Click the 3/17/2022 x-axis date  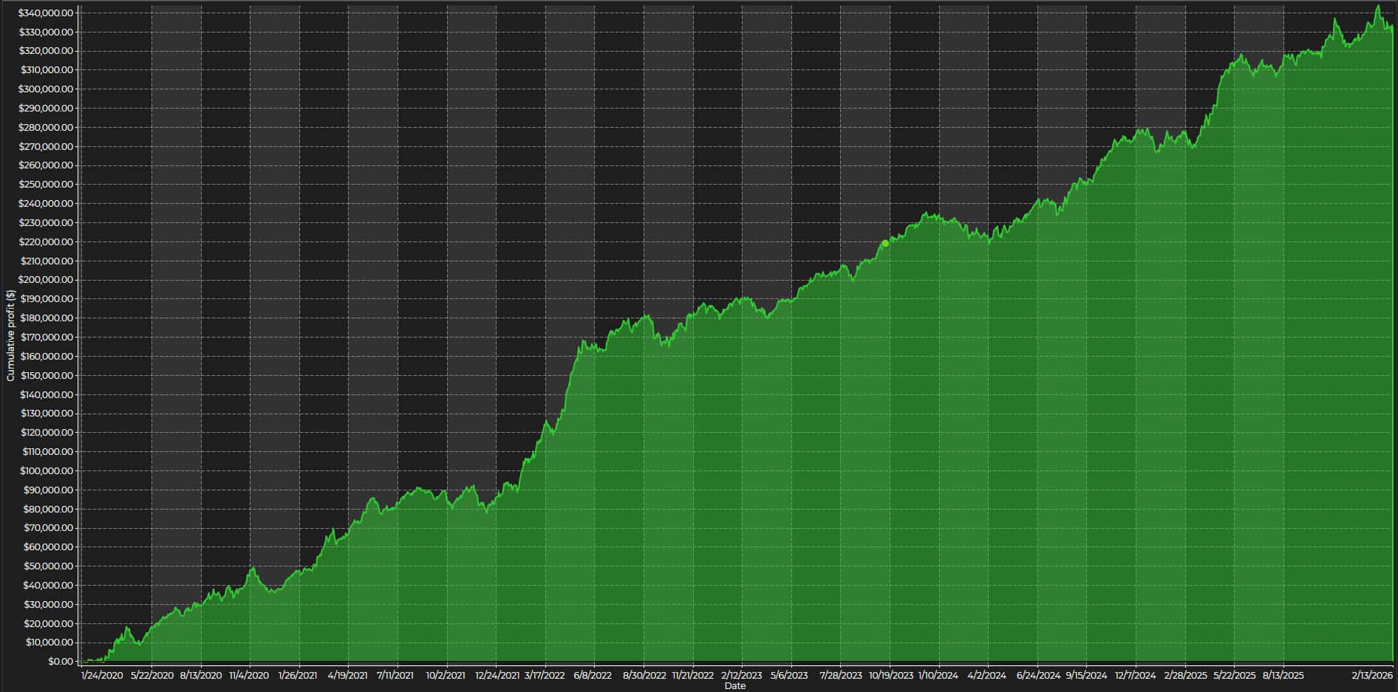pos(545,675)
